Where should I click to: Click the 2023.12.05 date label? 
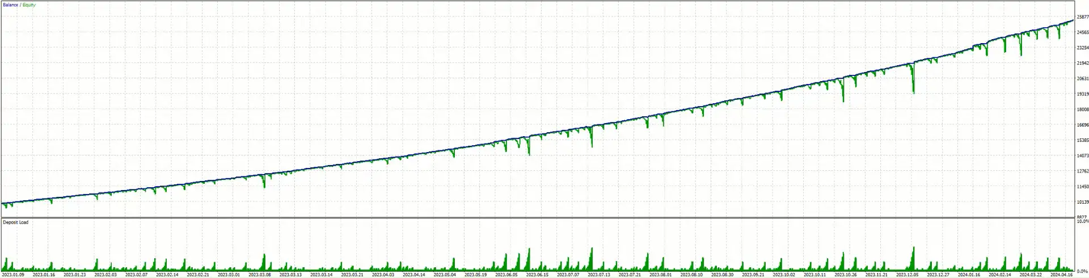(907, 275)
